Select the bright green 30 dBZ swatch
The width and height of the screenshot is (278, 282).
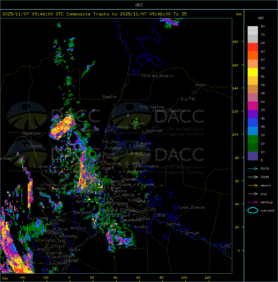(x=253, y=139)
